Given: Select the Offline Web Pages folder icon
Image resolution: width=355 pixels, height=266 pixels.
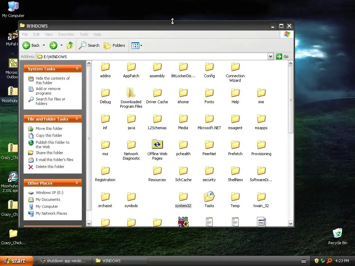Looking at the screenshot, I should coord(157,144).
